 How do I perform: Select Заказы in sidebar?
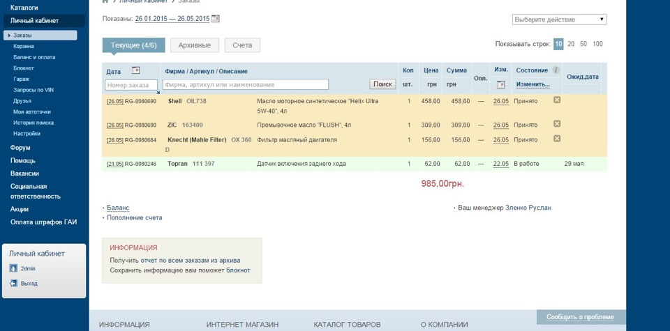40,36
